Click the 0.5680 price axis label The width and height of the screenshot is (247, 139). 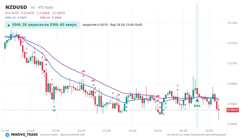(232, 84)
